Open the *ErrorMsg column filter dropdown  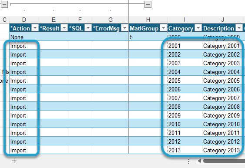[125, 28]
